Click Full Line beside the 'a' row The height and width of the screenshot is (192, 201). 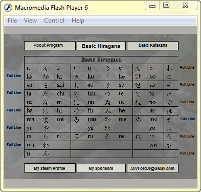click(187, 68)
